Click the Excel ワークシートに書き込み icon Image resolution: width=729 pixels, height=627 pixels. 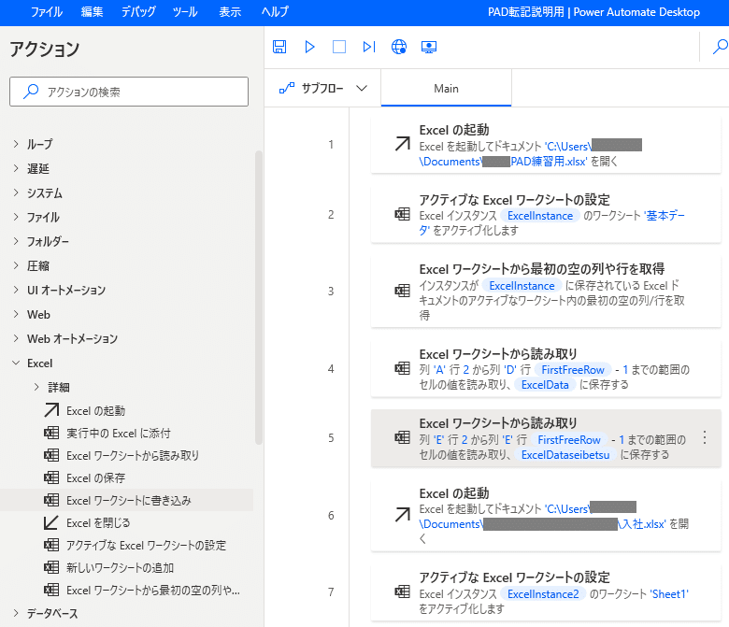click(x=51, y=500)
